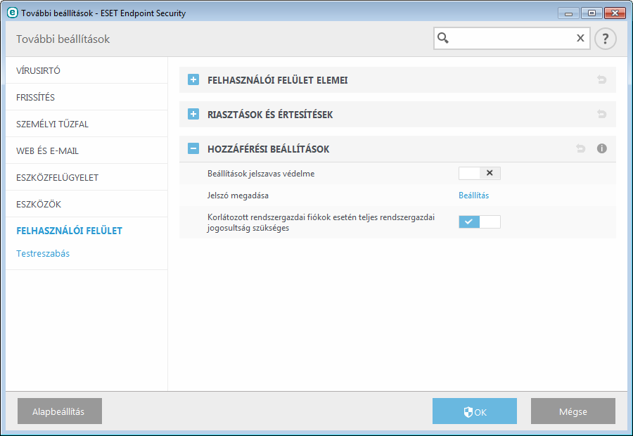
Task: Revert Riasztások és értesítések section to default
Action: pyautogui.click(x=601, y=114)
